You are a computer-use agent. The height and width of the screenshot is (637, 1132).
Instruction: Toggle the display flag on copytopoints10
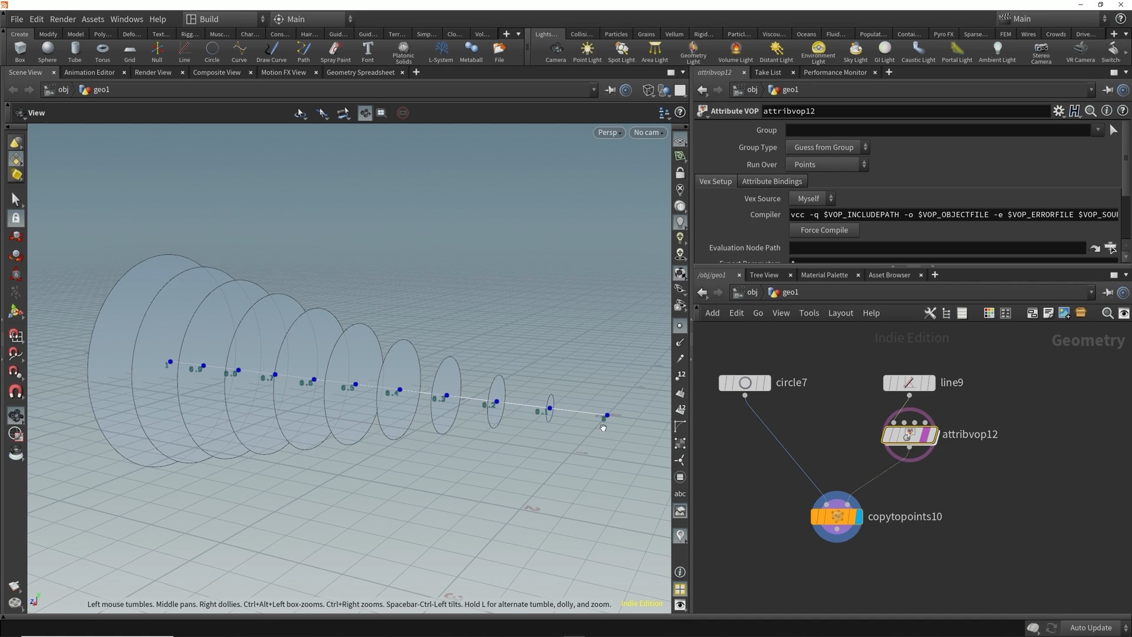click(x=858, y=517)
